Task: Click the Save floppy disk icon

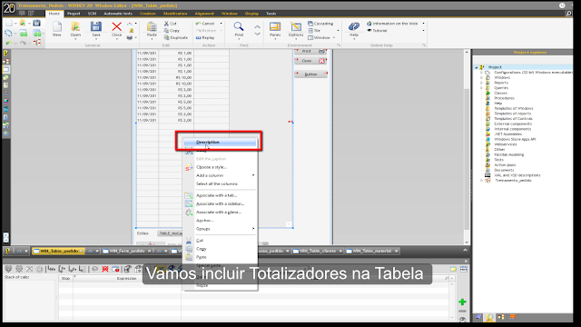Action: click(x=96, y=26)
